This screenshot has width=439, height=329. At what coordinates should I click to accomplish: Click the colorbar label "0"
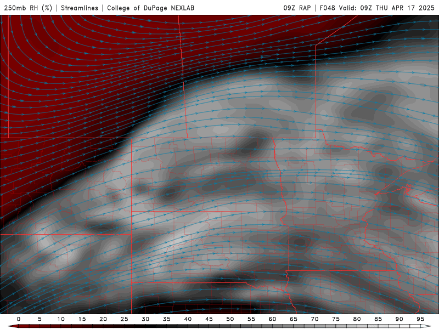19,319
